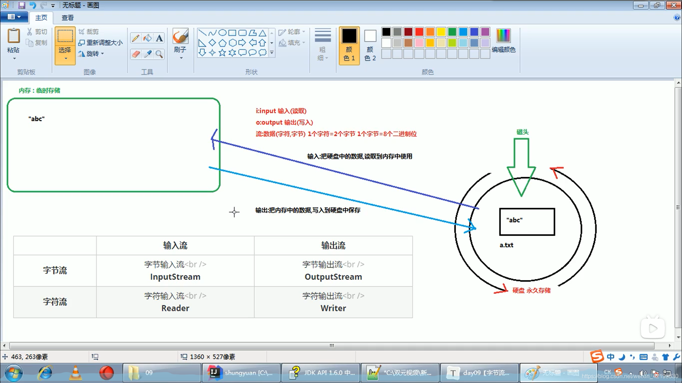Click the Sogou input method S icon
The image size is (682, 383).
pyautogui.click(x=597, y=356)
